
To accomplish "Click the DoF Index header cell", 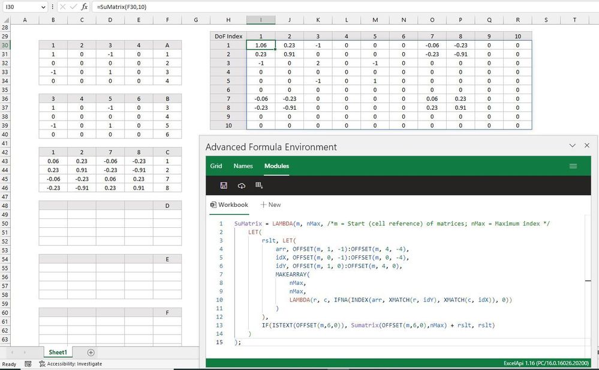I will coord(228,37).
